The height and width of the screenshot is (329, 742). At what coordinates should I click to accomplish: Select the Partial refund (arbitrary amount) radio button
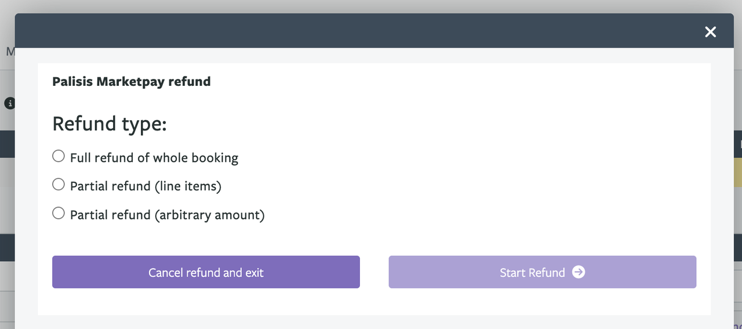click(59, 214)
